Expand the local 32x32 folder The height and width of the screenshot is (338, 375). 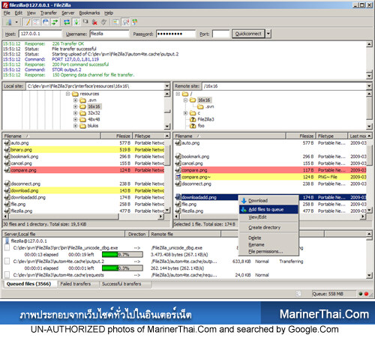(x=75, y=113)
